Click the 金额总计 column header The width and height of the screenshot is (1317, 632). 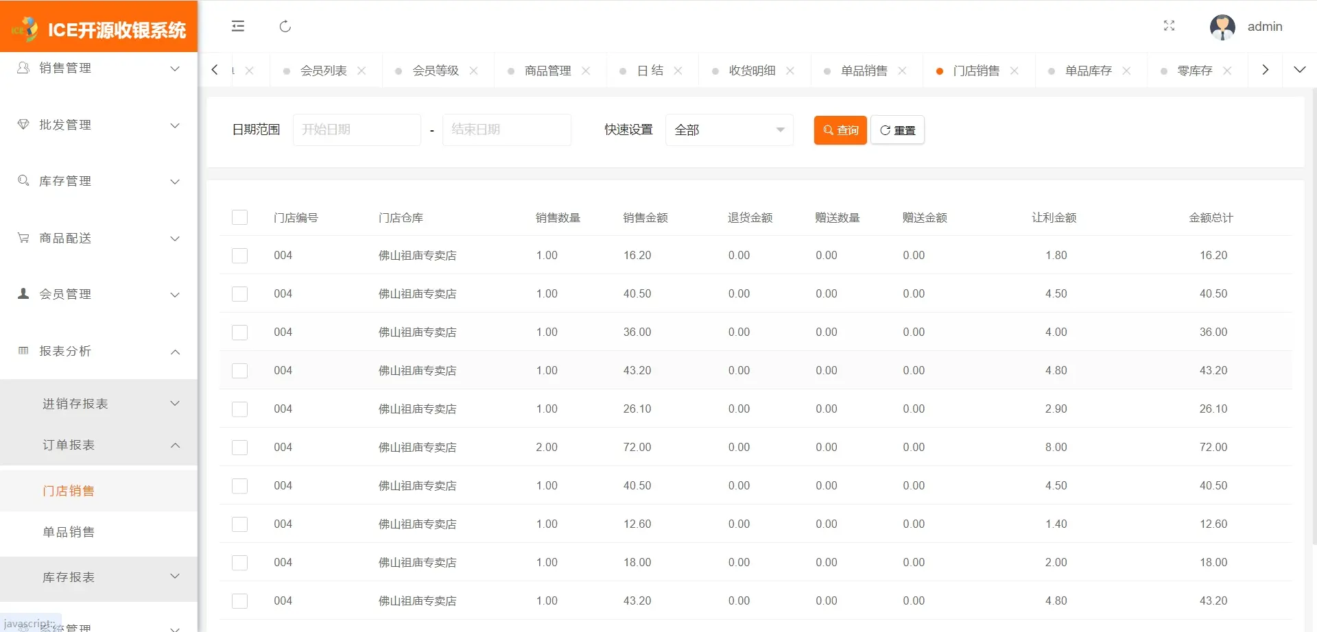pos(1211,217)
